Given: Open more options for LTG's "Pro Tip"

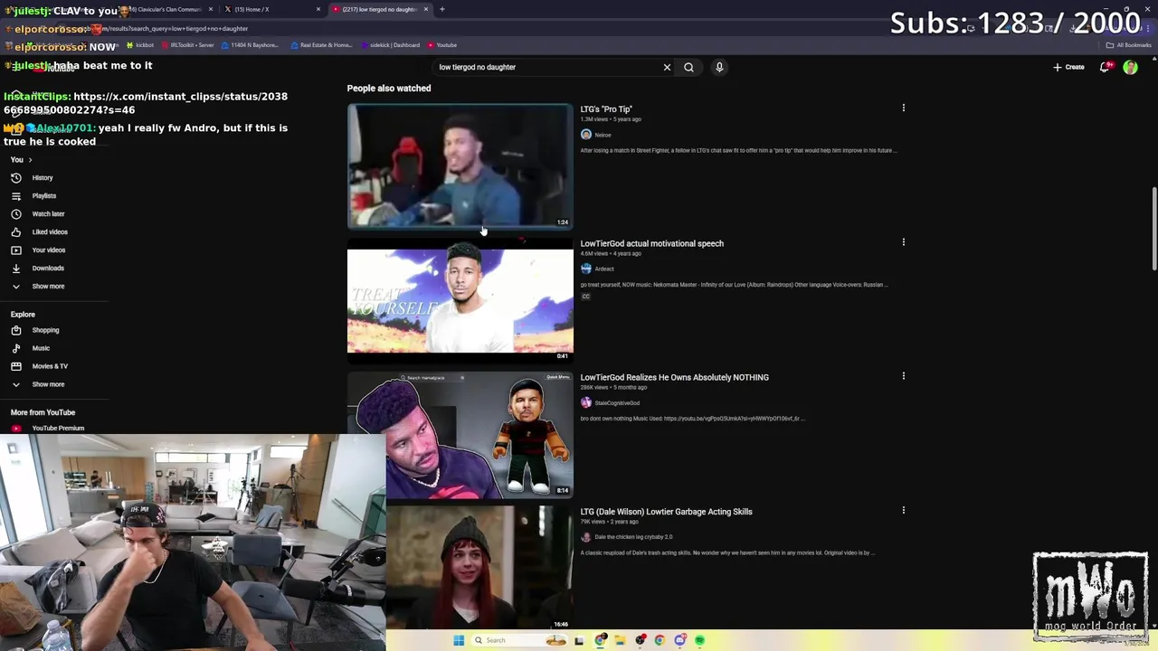Looking at the screenshot, I should 903,108.
